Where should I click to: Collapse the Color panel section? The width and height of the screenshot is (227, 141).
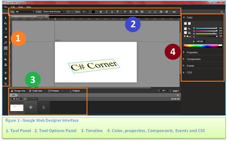tap(184, 17)
